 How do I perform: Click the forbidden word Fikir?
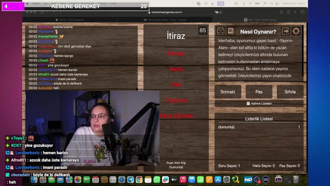coord(176,84)
